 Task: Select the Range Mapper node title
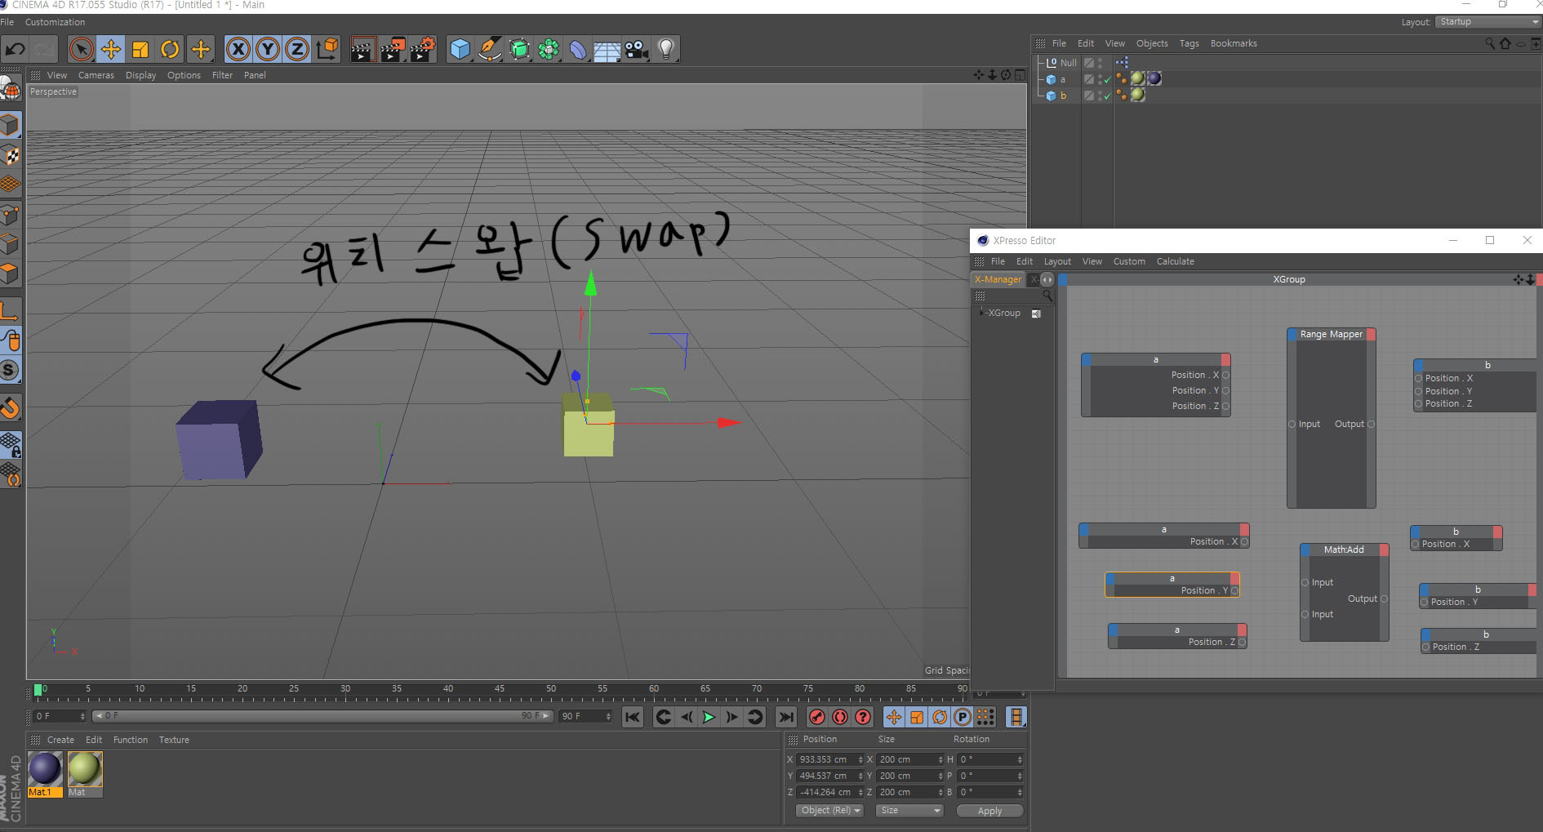(1331, 334)
